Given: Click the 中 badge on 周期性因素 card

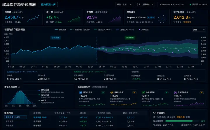Looking at the screenshot, I should point(134,92).
